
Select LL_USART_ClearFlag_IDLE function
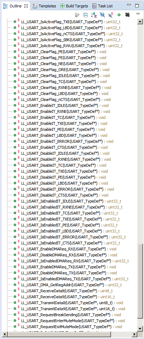[x=65, y=76]
